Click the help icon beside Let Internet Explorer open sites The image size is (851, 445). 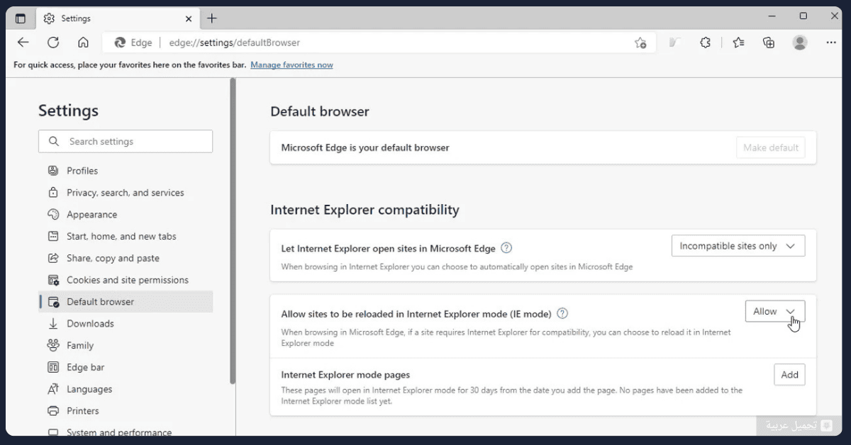tap(506, 248)
